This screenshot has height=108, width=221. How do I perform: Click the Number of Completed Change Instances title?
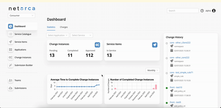click(132, 79)
